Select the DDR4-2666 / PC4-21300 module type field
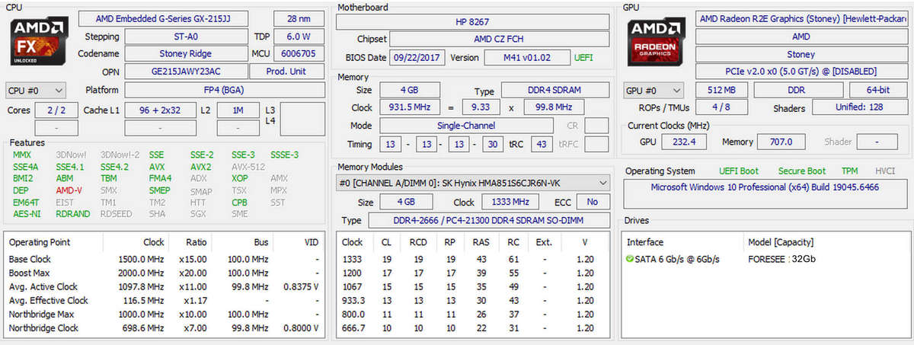Screen dimensions: 914x345 click(x=489, y=220)
